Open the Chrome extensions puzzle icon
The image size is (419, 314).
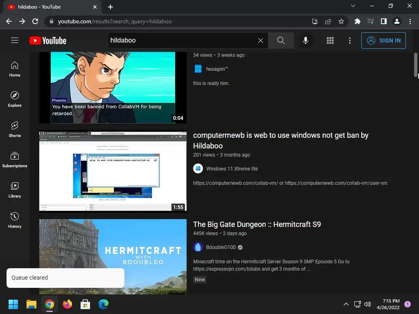pos(357,21)
